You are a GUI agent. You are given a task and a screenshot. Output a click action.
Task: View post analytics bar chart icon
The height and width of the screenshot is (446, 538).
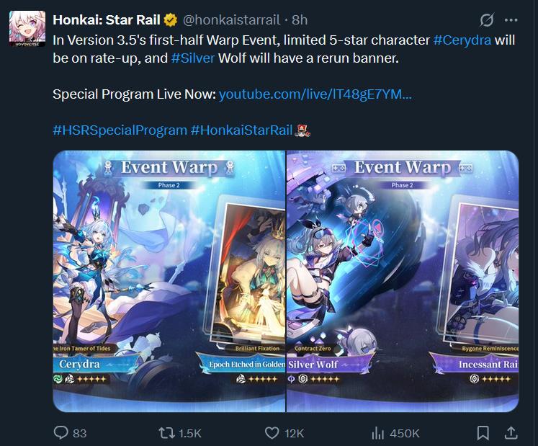[378, 433]
